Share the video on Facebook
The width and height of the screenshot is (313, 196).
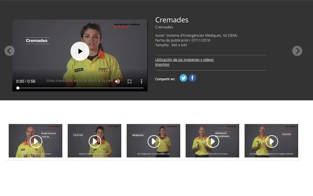click(192, 78)
